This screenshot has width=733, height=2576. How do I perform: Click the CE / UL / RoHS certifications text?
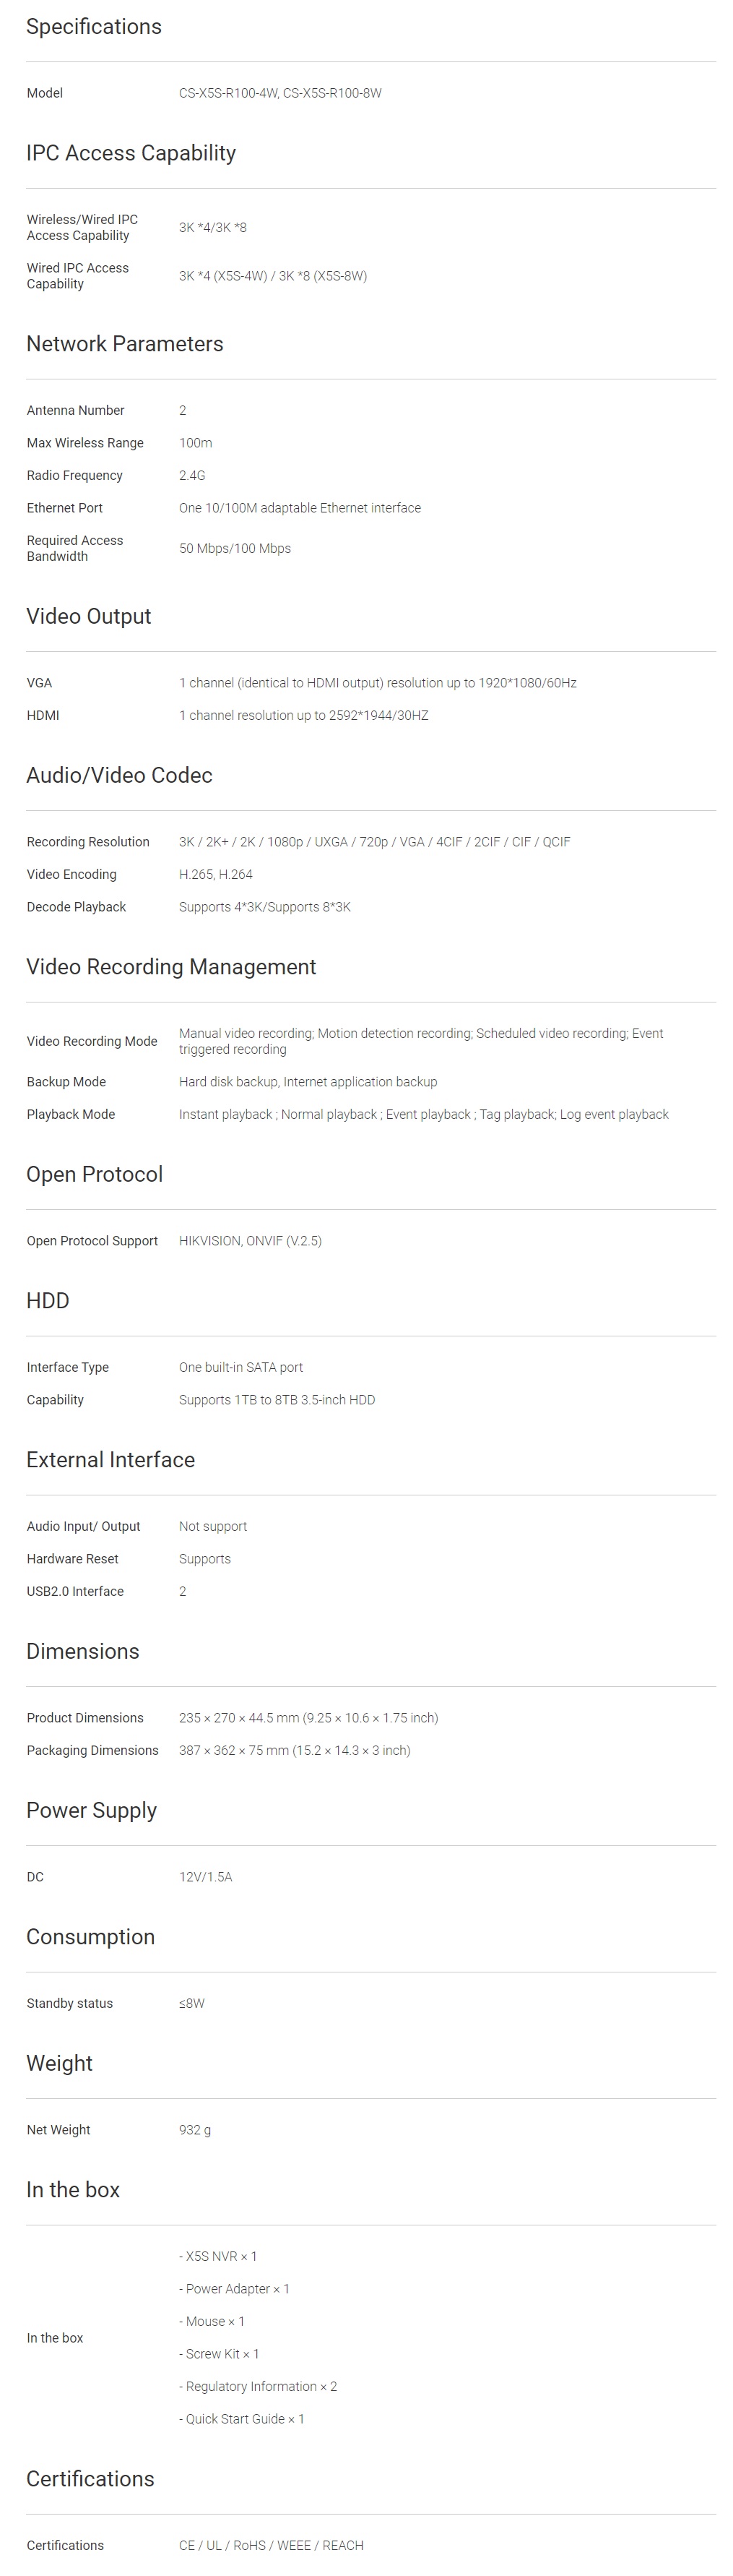click(x=271, y=2545)
